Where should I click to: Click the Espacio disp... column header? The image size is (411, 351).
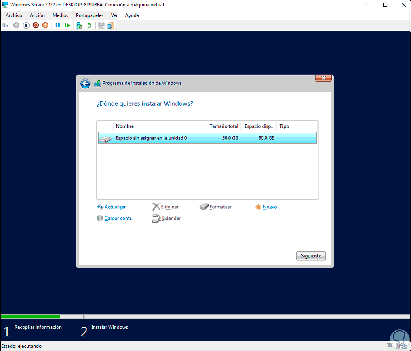tap(259, 126)
